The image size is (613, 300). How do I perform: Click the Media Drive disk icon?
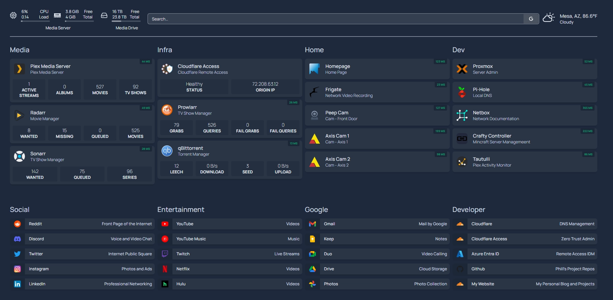coord(104,15)
